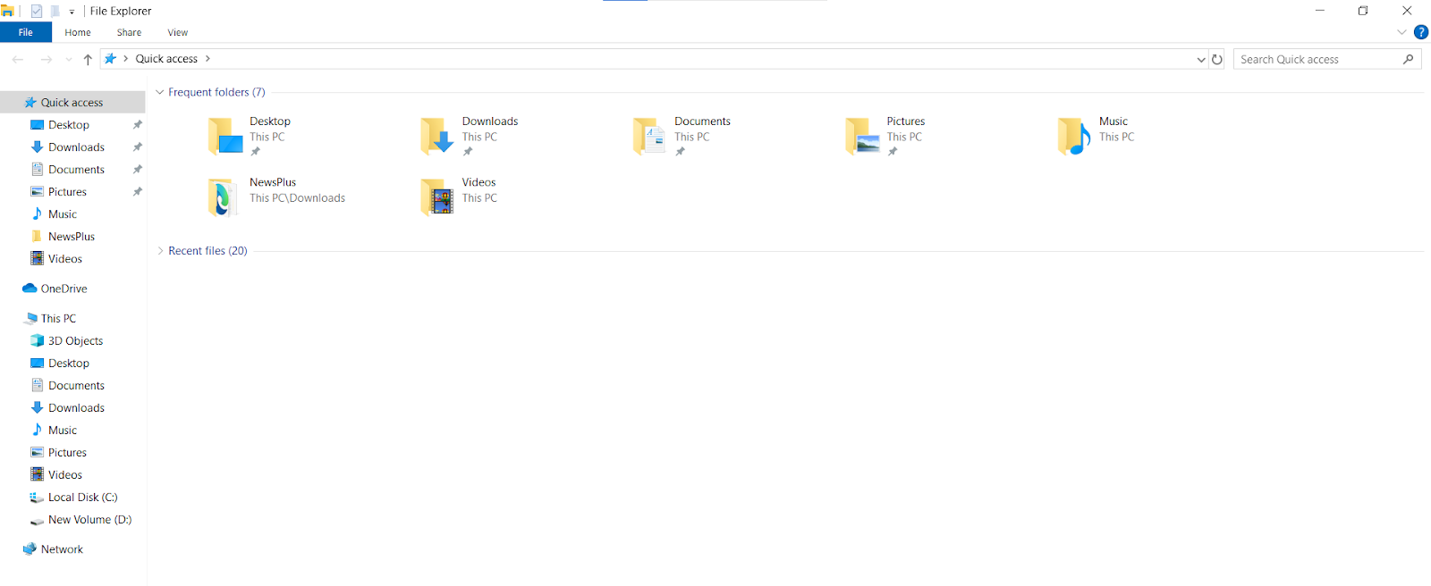Open the Downloads folder icon in Frequent folders
This screenshot has height=586, width=1431.
coord(436,137)
